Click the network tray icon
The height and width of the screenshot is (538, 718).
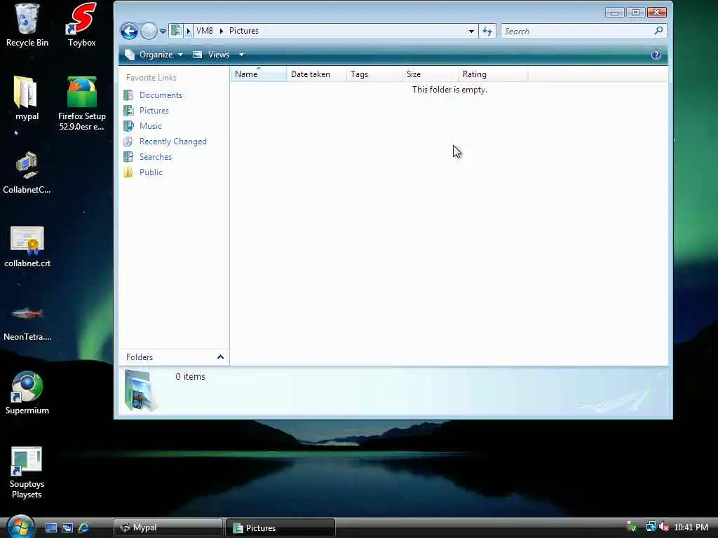[x=651, y=527]
